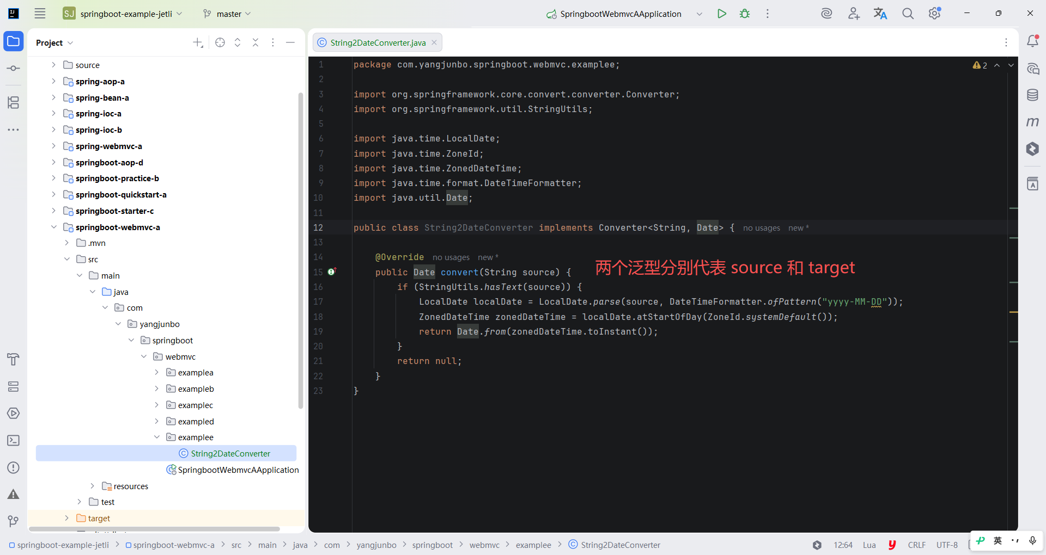
Task: Run SpringbootWebmvcAApplication
Action: click(x=722, y=14)
